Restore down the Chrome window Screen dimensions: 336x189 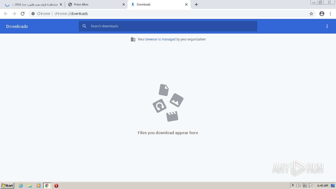(320, 2)
